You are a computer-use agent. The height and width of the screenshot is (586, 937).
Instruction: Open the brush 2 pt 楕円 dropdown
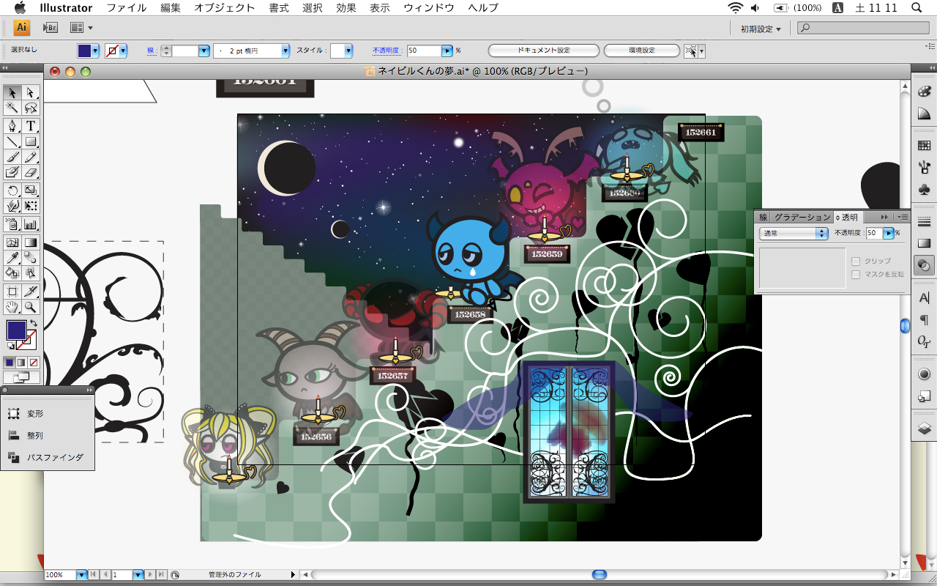[x=285, y=51]
